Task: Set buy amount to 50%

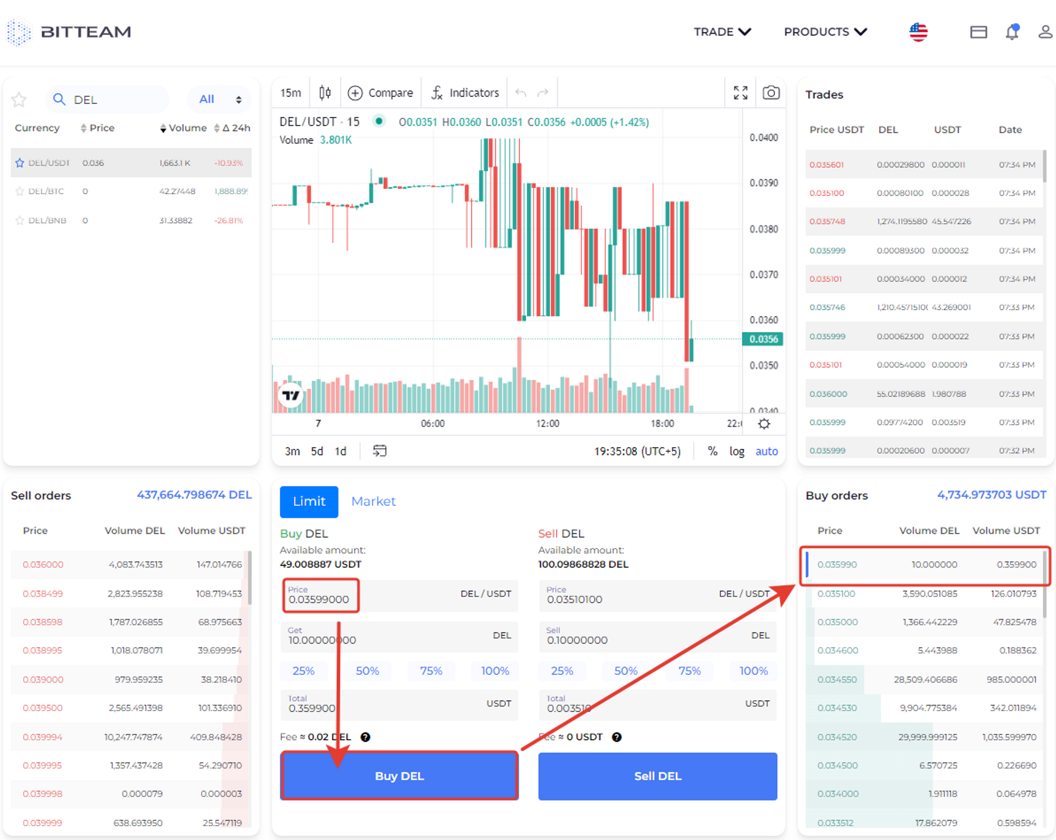Action: (367, 671)
